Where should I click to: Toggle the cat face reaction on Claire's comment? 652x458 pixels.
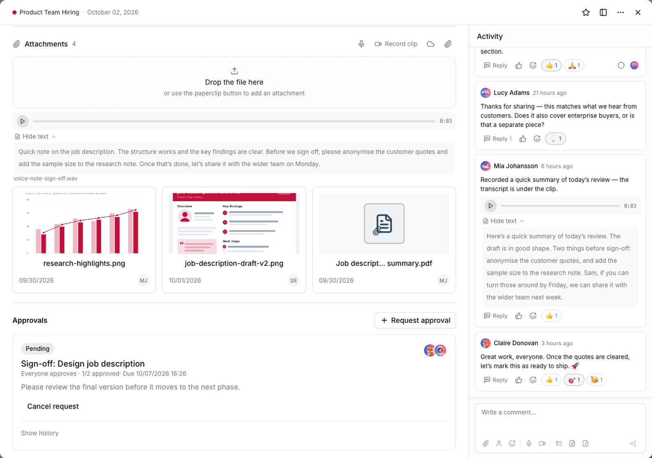[x=597, y=380]
